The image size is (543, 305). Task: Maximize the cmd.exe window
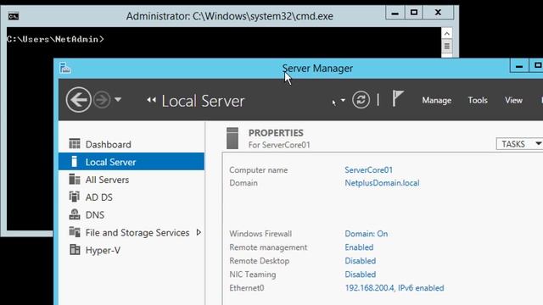(414, 14)
